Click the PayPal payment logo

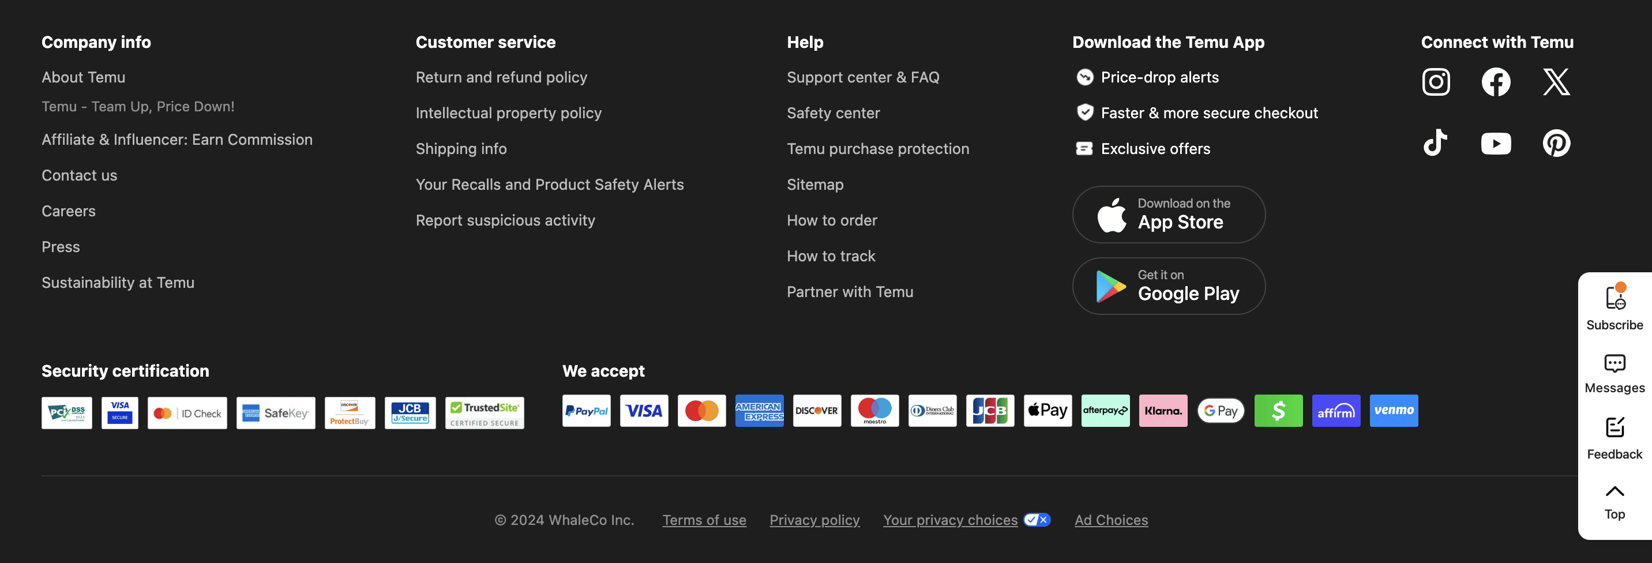tap(586, 411)
